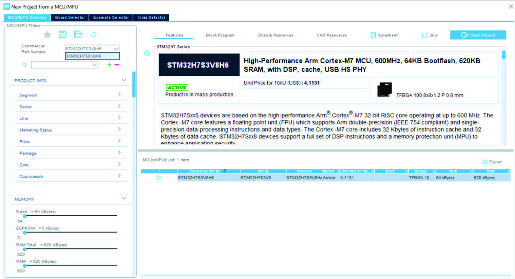Expand the Marketing Status filter
Screen dimensions: 515x279
[119, 129]
